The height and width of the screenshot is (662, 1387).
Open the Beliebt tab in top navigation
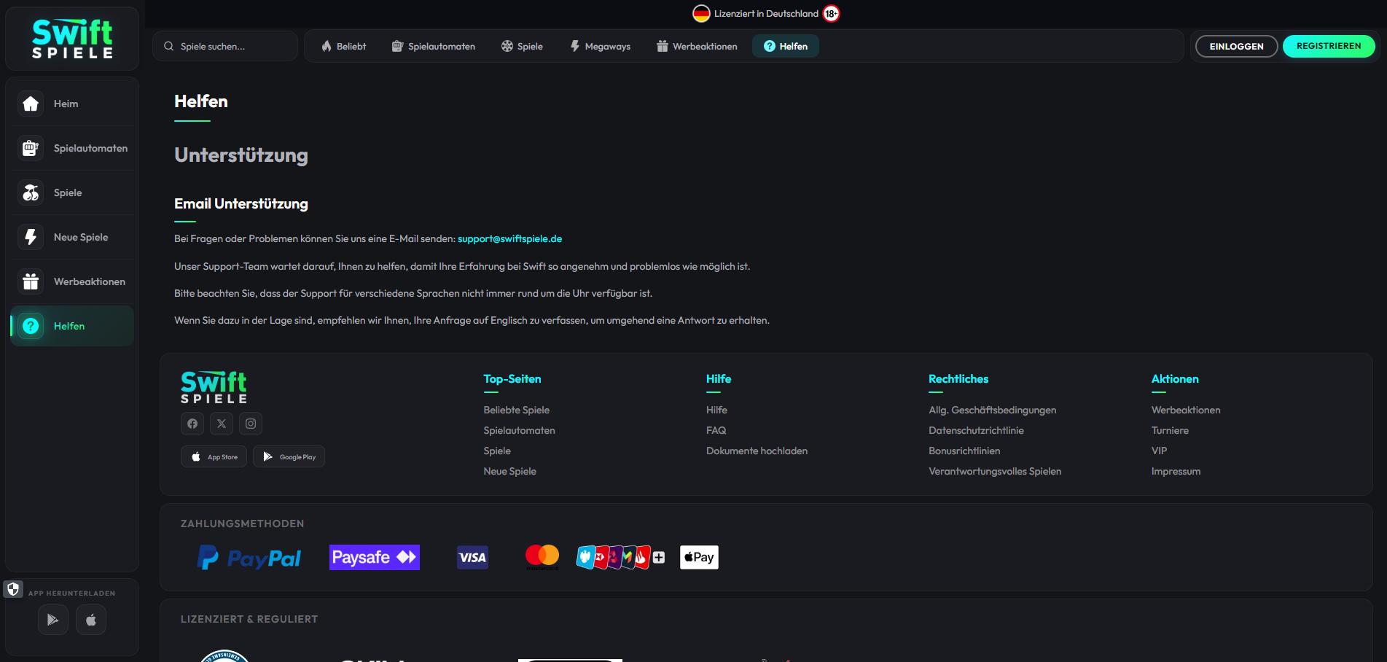pos(343,46)
